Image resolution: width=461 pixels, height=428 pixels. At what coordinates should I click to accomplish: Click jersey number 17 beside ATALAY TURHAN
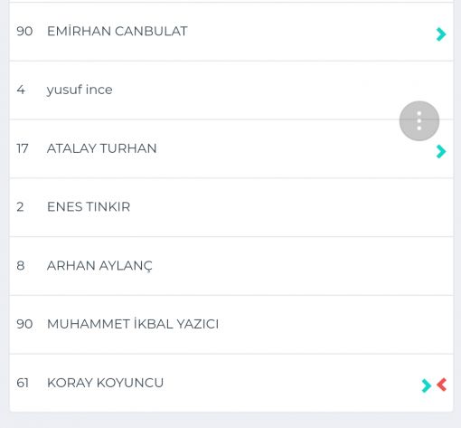point(23,148)
